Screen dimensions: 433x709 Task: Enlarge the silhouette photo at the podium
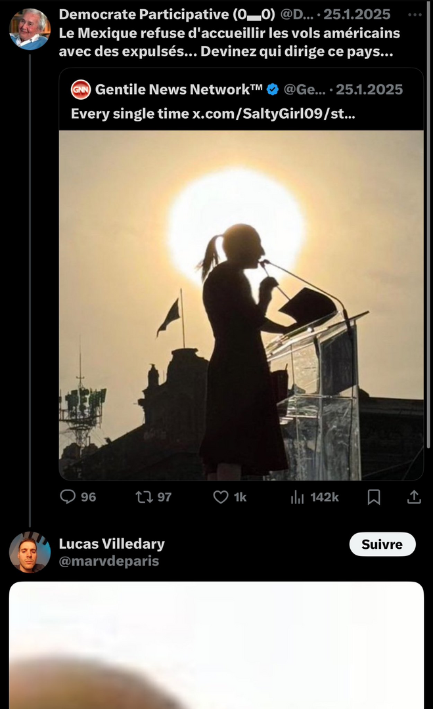pos(241,305)
